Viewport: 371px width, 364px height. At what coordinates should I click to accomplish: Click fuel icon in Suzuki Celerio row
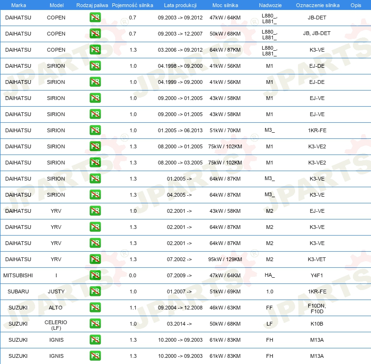point(95,324)
